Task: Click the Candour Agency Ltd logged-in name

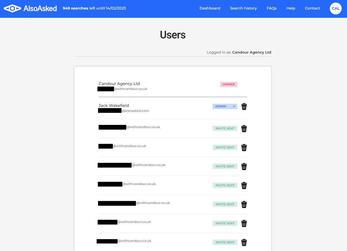Action: click(x=252, y=52)
